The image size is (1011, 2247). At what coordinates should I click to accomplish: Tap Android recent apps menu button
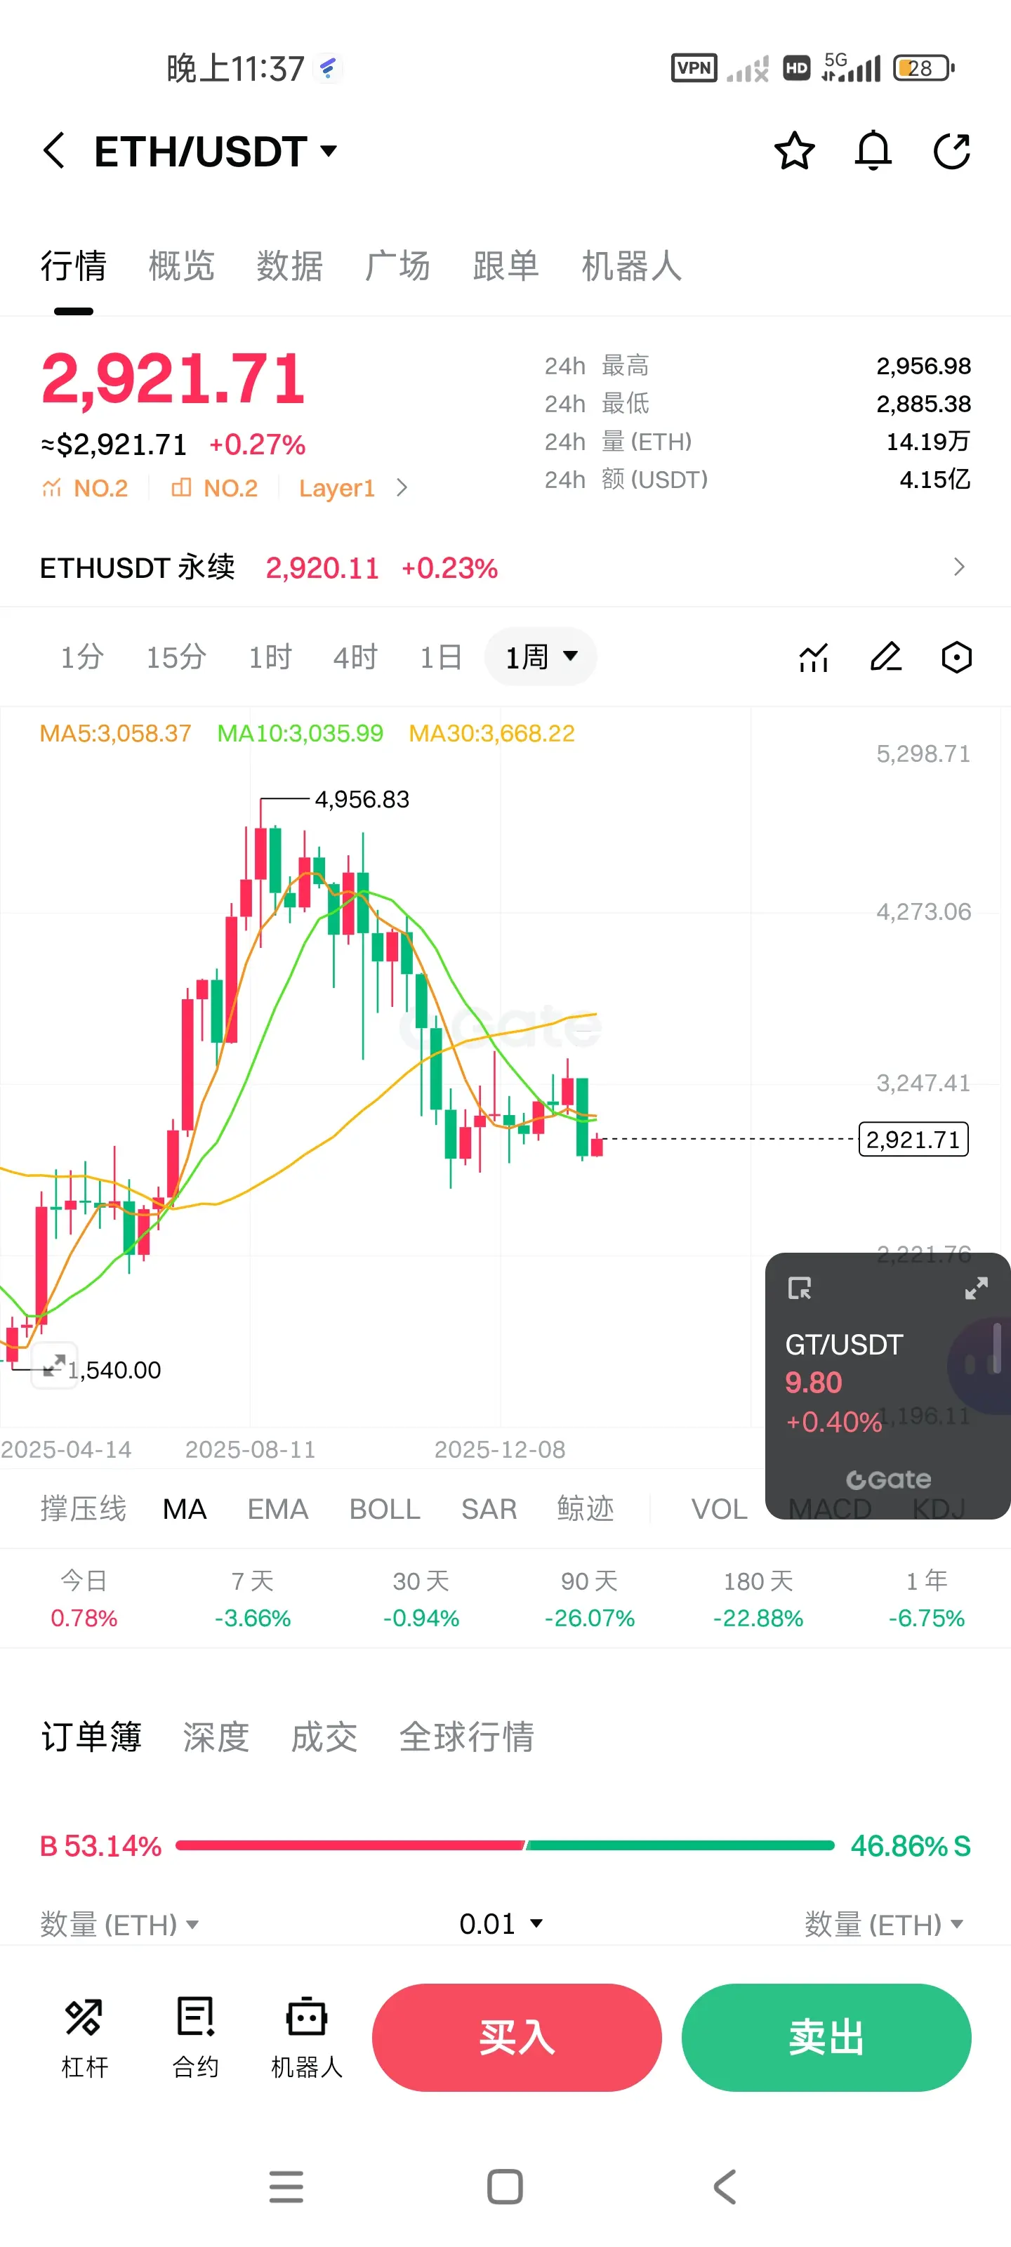click(x=286, y=2187)
